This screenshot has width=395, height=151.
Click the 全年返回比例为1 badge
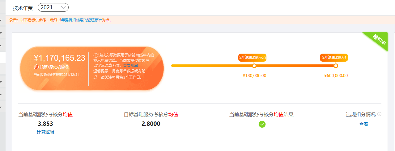334,58
